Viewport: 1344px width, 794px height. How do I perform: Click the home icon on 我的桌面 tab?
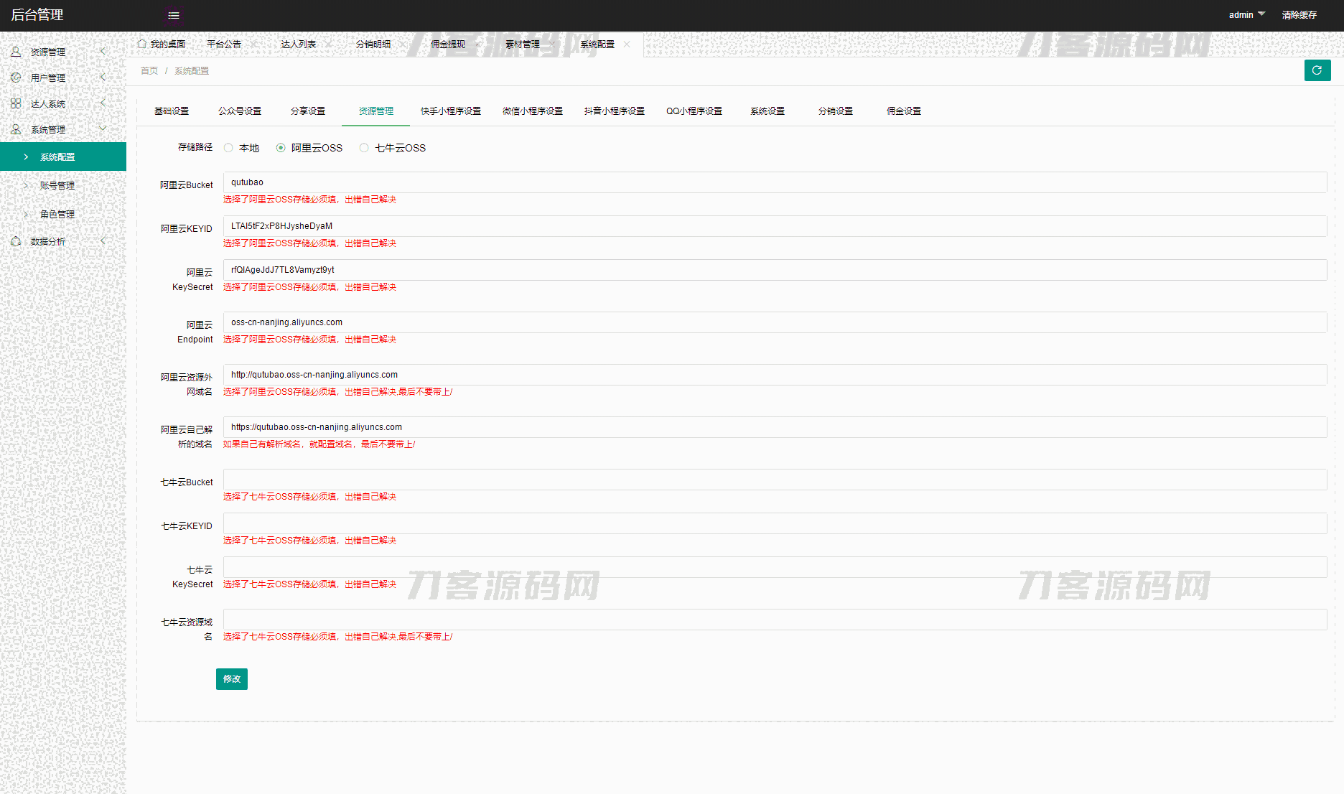pos(142,44)
